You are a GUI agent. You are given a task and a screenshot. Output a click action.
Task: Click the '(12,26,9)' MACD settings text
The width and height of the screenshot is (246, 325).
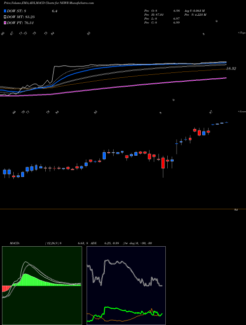tap(52, 243)
